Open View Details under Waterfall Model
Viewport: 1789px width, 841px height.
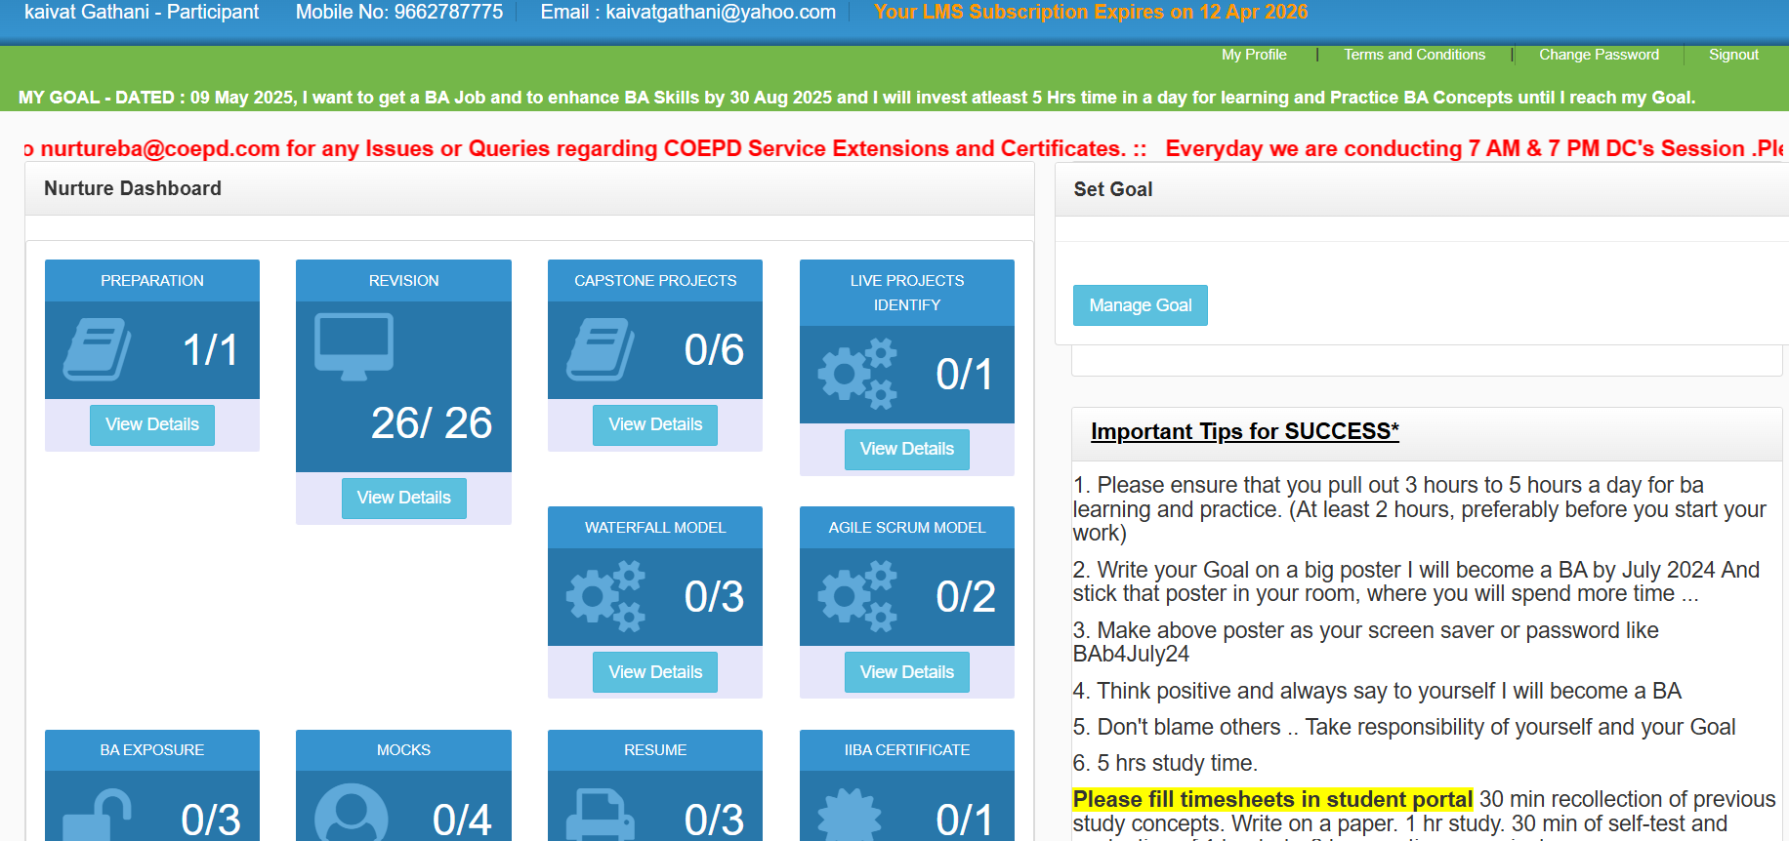click(655, 672)
